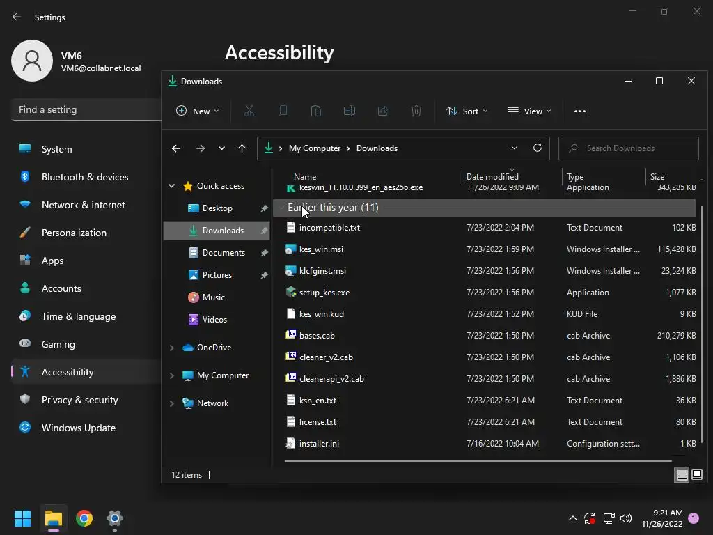The height and width of the screenshot is (535, 713).
Task: Sort by Size column header
Action: 657,176
